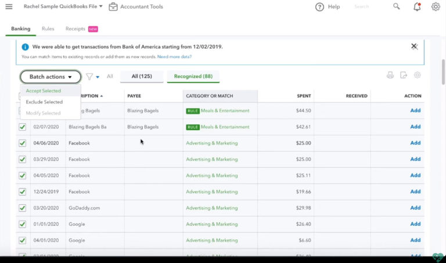Click the export icon above table

click(404, 75)
